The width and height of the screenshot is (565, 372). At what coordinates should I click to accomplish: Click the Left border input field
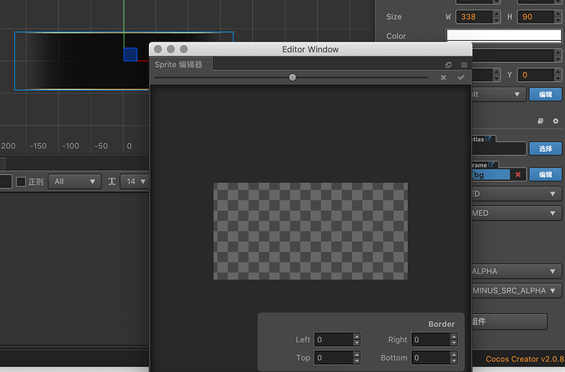click(332, 339)
